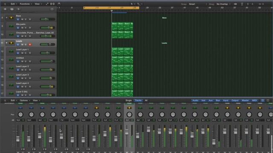Click the Untitled track instrument icon
The height and width of the screenshot is (153, 273).
[12, 59]
